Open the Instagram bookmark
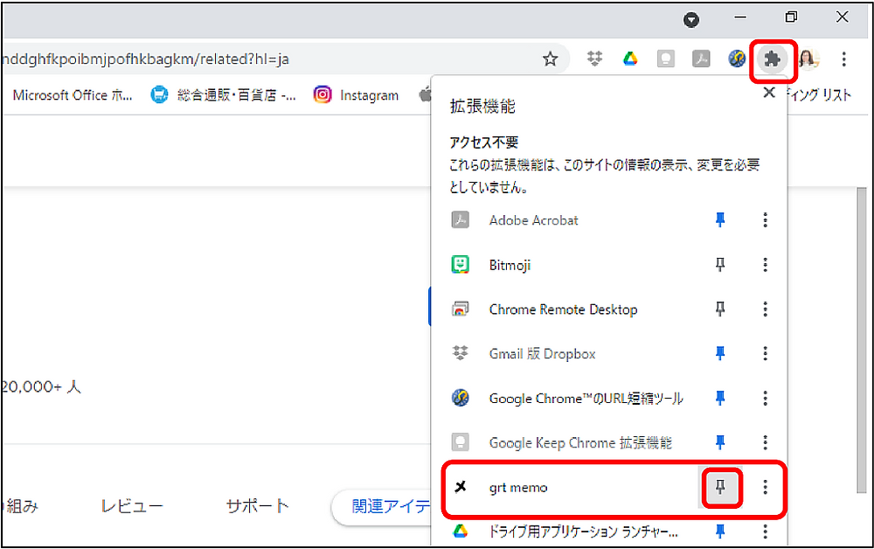Screen dimensions: 874x549 coord(357,95)
